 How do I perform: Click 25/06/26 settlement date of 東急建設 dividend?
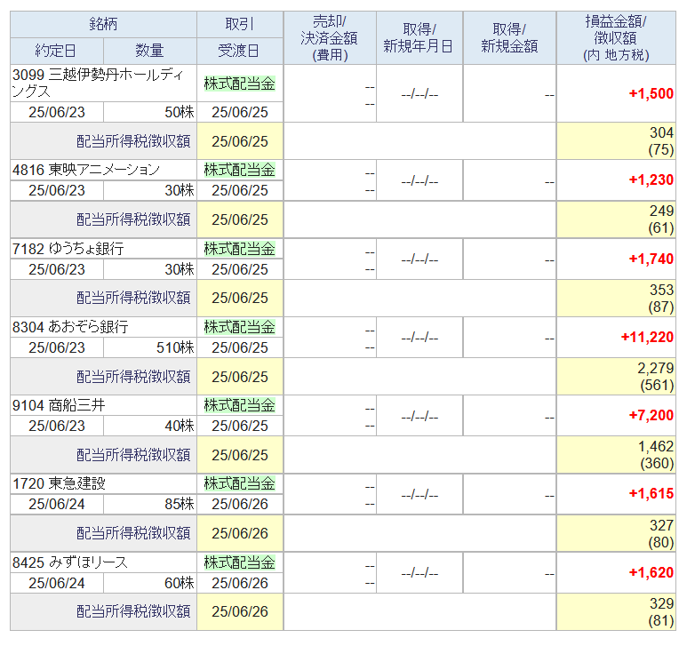click(x=240, y=505)
